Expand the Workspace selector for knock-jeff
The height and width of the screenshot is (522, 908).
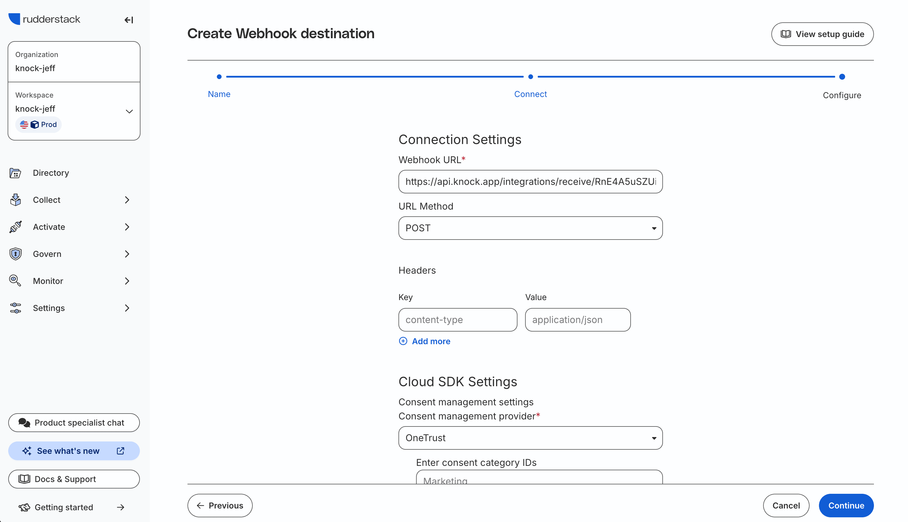tap(129, 111)
